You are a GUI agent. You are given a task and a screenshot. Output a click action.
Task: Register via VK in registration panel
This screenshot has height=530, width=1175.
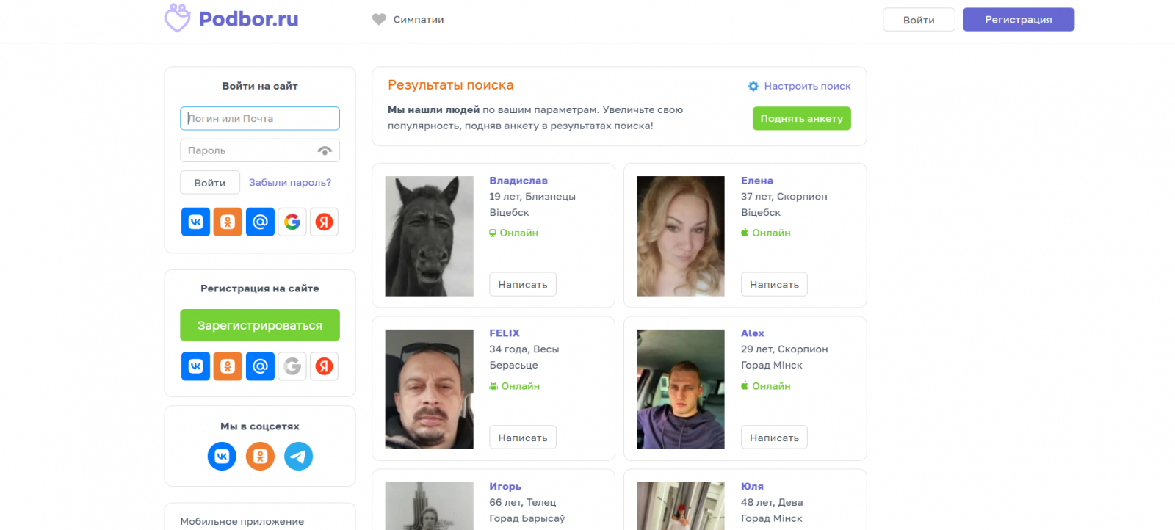pos(195,366)
